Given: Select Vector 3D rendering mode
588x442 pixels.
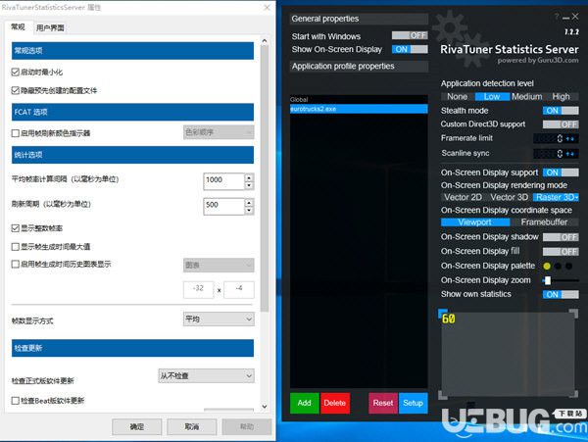Looking at the screenshot, I should (x=510, y=197).
